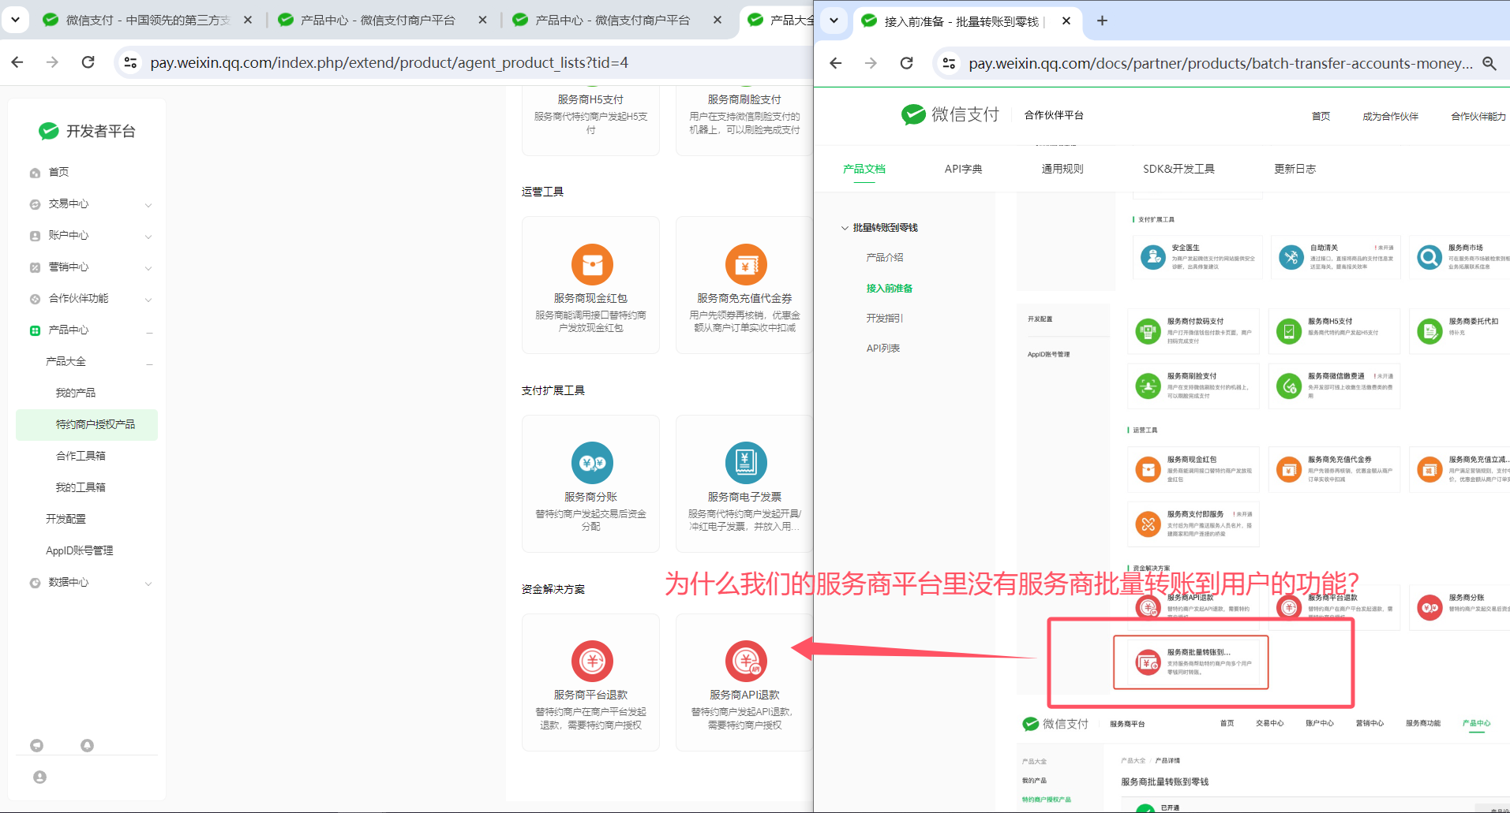
Task: Switch to the 更新日志 tab
Action: (1295, 169)
